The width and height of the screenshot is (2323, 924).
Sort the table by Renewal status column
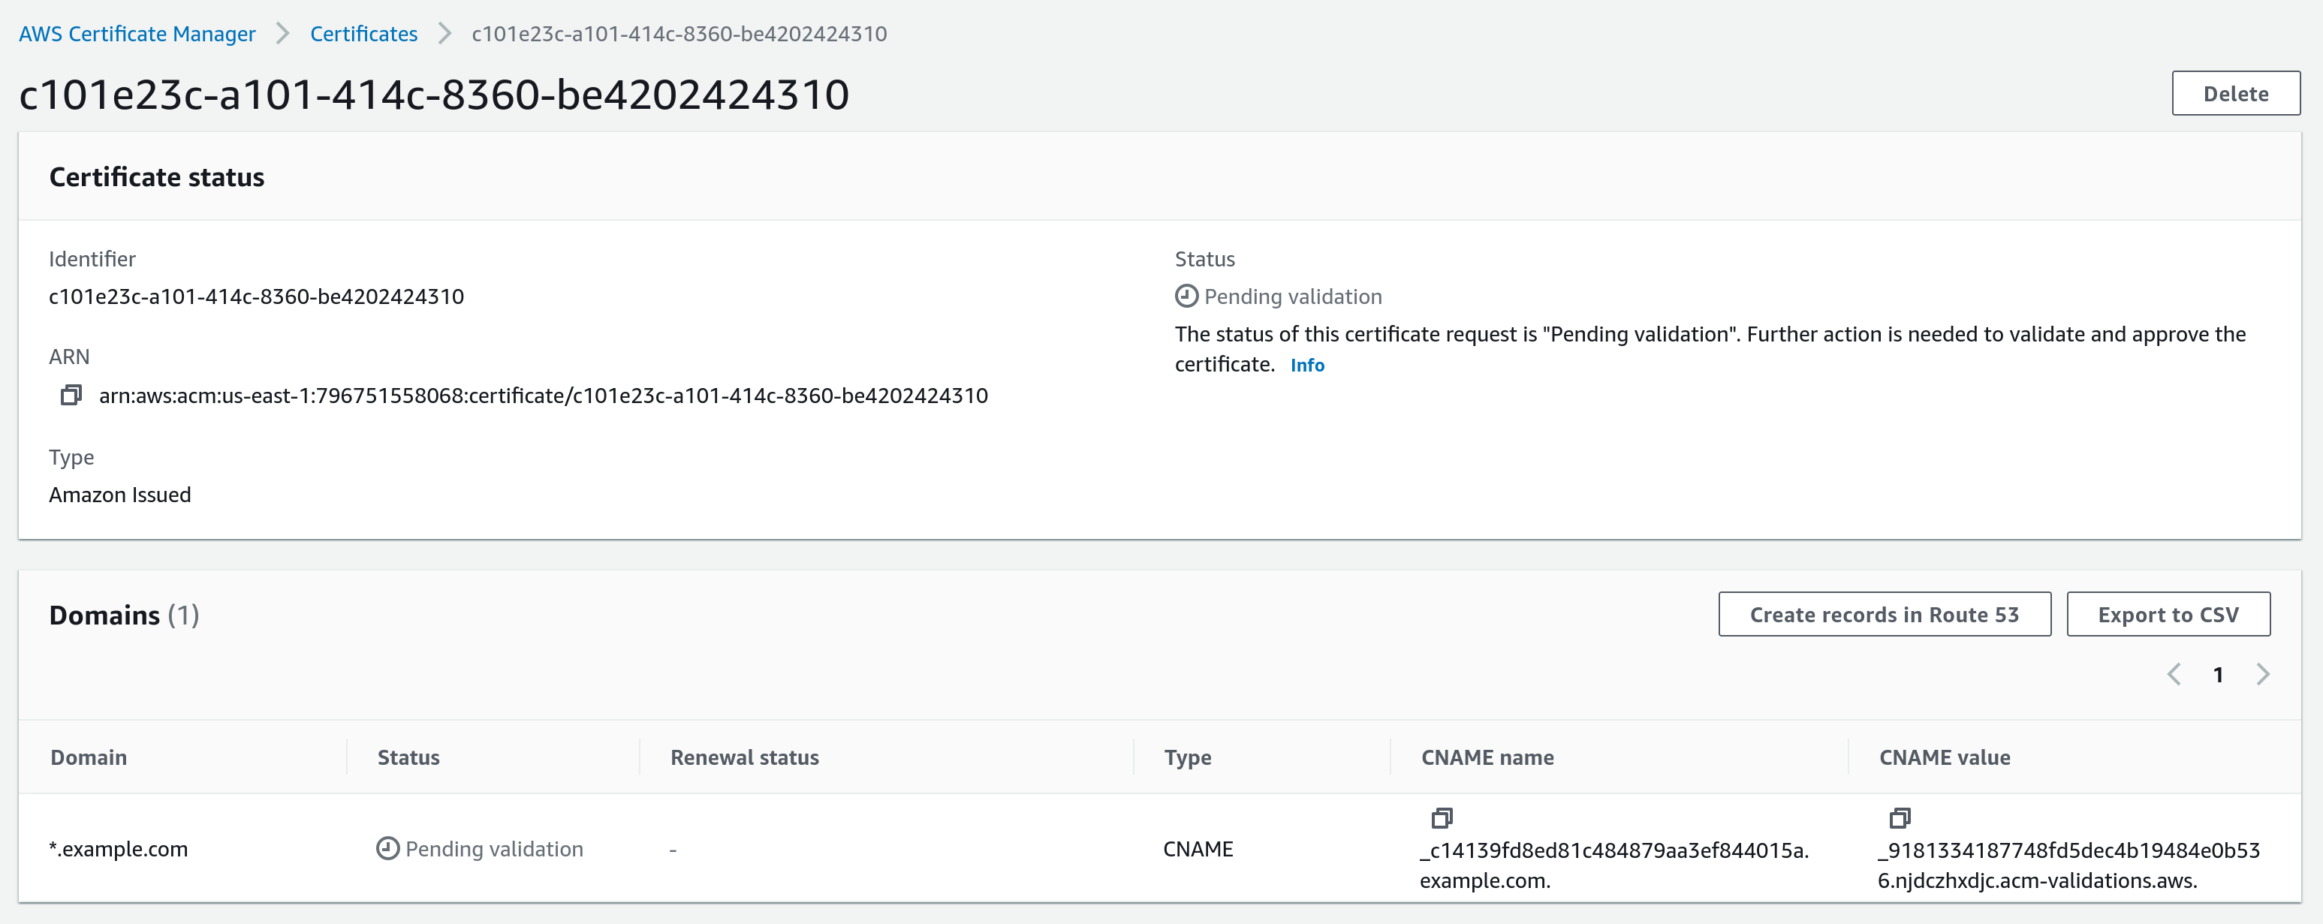(744, 757)
